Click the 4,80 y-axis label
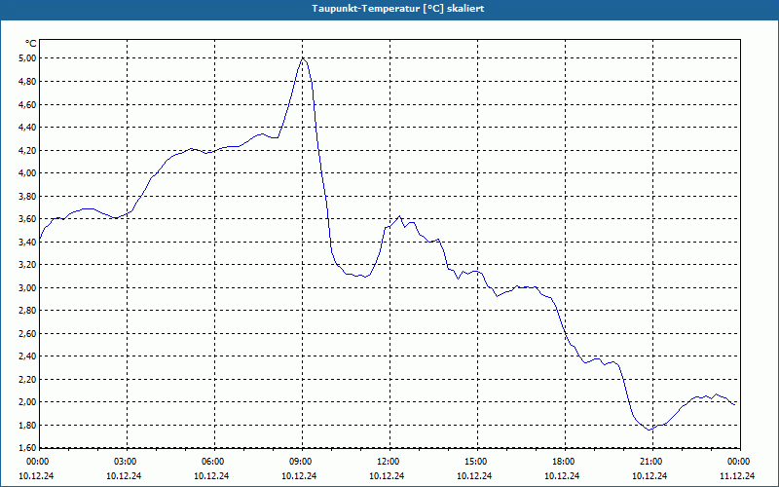This screenshot has width=779, height=487. click(28, 82)
